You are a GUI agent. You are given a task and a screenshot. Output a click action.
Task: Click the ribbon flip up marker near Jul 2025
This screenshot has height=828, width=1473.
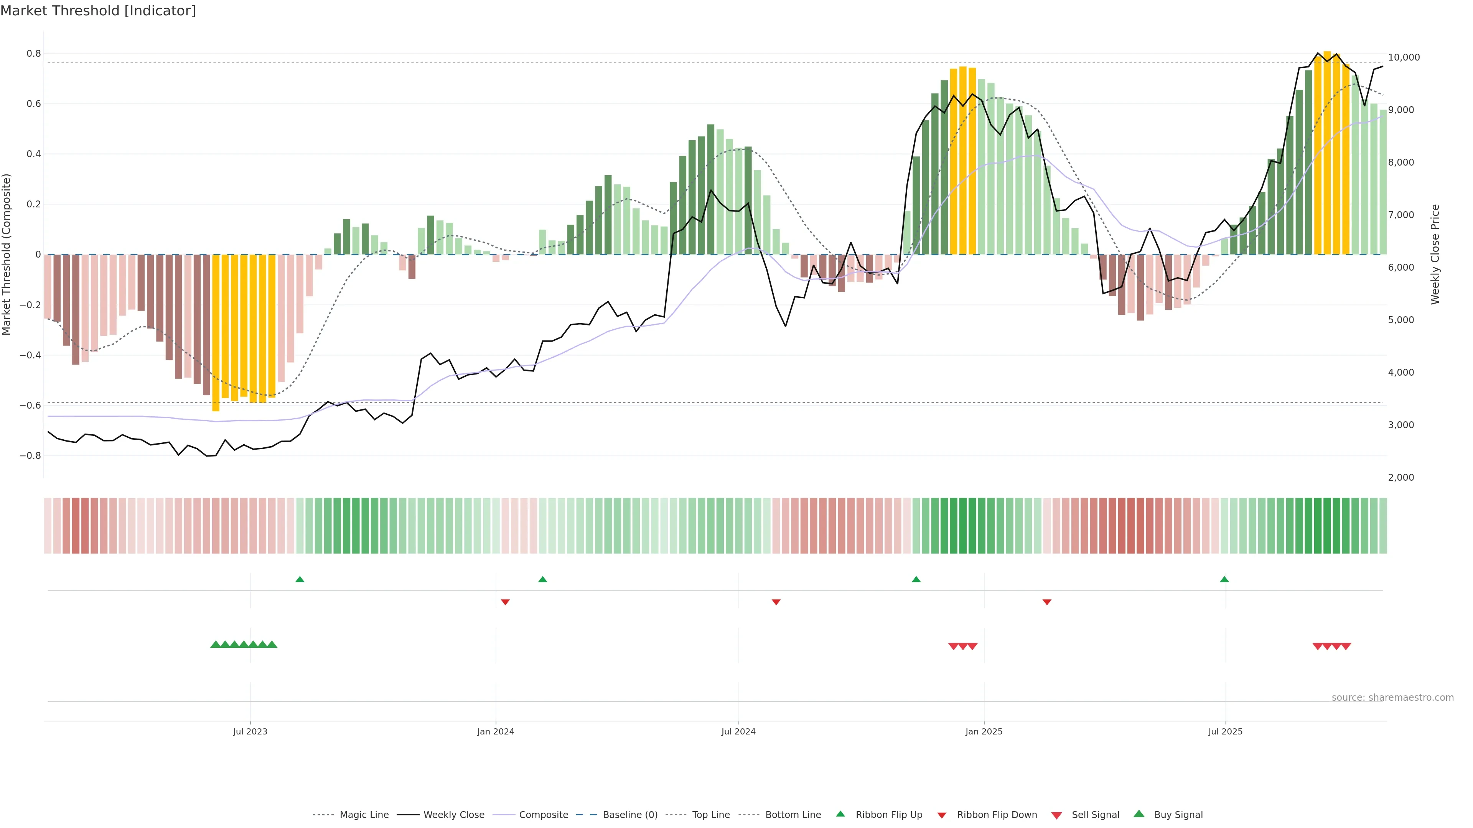click(1224, 580)
